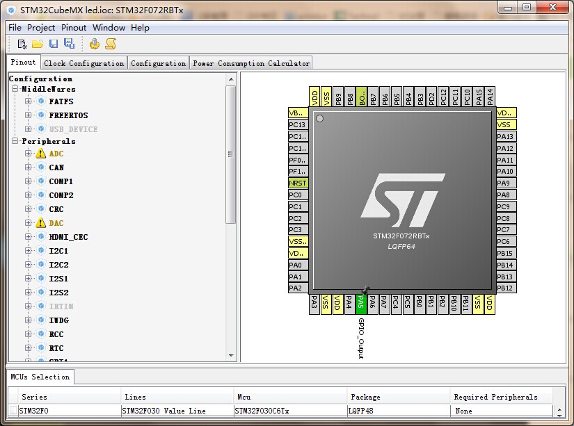The height and width of the screenshot is (426, 574).
Task: Click the DAC warning triangle icon
Action: (x=40, y=223)
